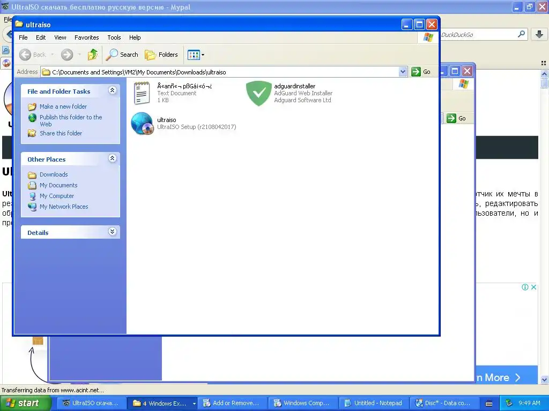The height and width of the screenshot is (411, 549).
Task: Click browser scrollbar up arrow
Action: (x=544, y=74)
